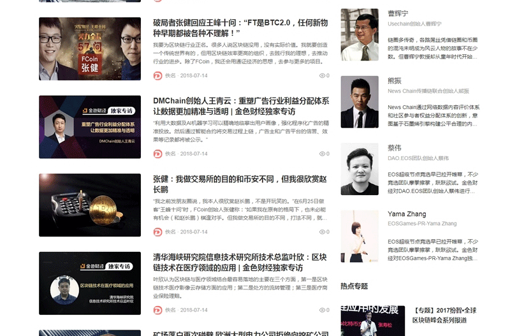The image size is (510, 336).
Task: Click subtitle EOSGames-PR-Yama Zhang
Action: click(x=422, y=224)
